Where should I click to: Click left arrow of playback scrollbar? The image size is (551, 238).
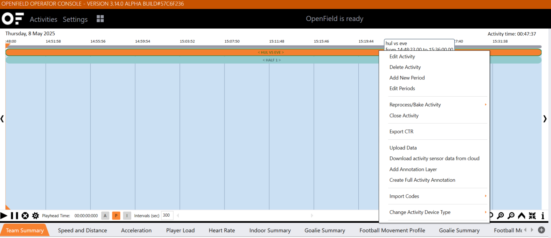[178, 216]
